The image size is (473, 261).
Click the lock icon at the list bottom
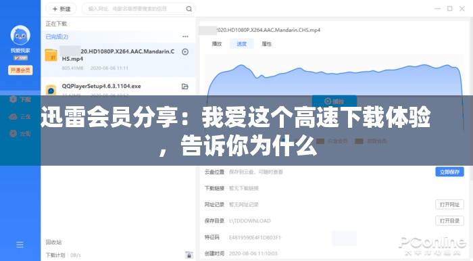pyautogui.click(x=189, y=255)
